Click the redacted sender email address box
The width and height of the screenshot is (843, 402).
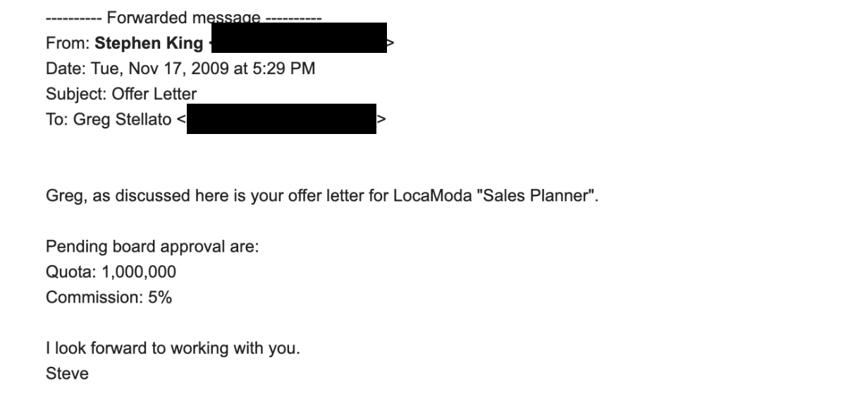(x=299, y=37)
